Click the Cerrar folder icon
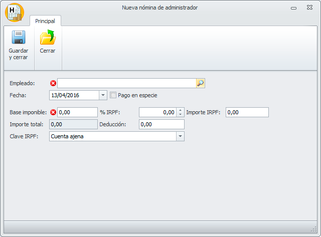Viewport: 321px width, 237px height. pyautogui.click(x=48, y=37)
